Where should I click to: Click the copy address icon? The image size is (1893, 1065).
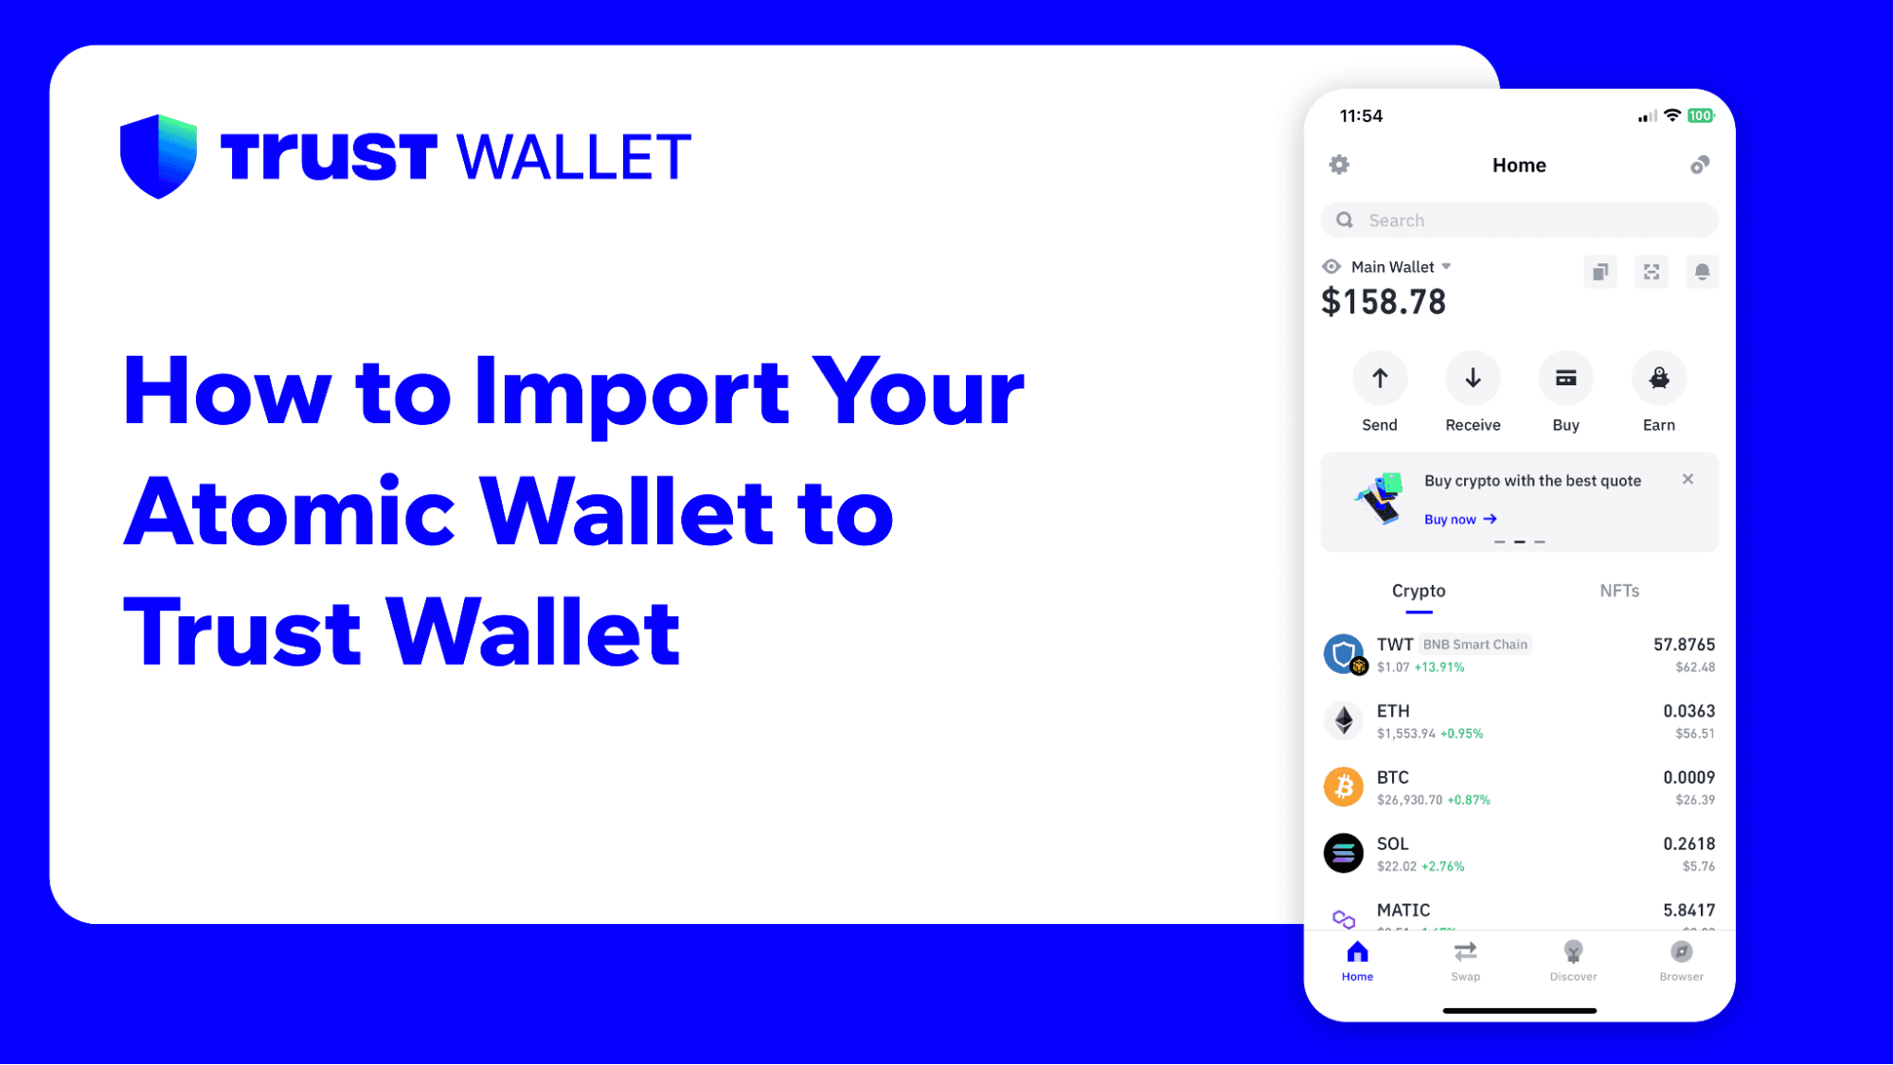1599,269
